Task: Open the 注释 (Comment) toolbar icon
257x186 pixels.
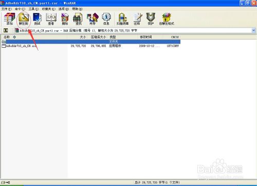Action: (137, 19)
